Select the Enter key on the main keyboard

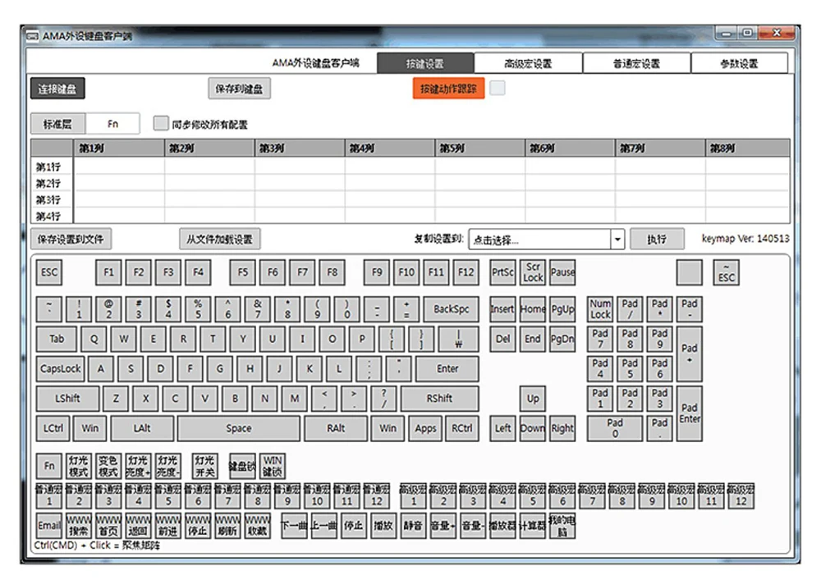coord(447,368)
